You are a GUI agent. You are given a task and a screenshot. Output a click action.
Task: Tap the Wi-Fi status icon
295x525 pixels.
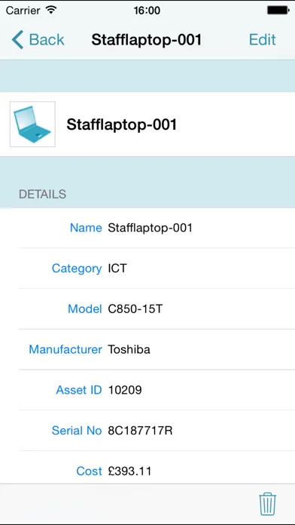(50, 10)
